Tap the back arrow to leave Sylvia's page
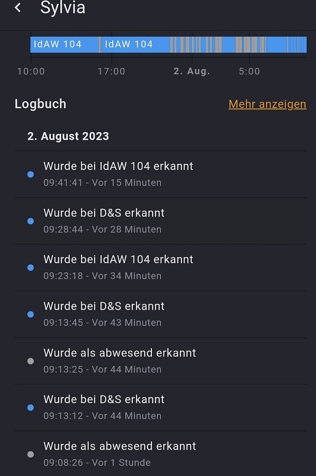The image size is (316, 476). [x=18, y=8]
